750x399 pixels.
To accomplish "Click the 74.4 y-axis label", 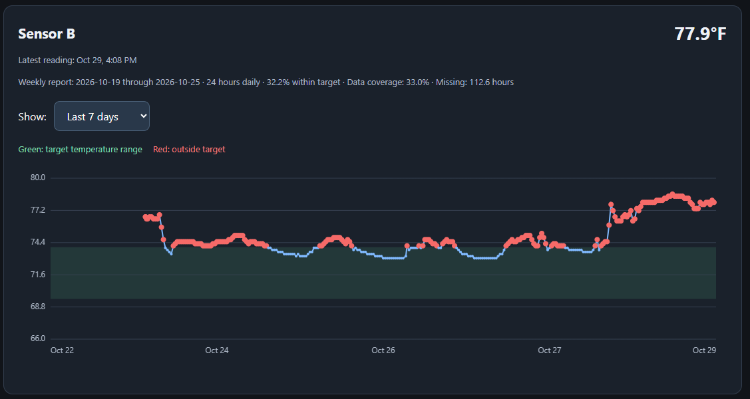I will [38, 242].
